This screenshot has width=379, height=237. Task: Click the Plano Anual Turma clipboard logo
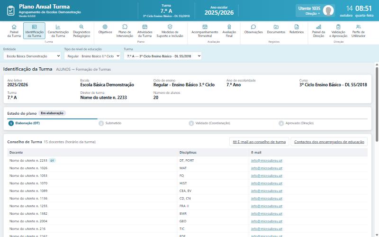click(11, 10)
